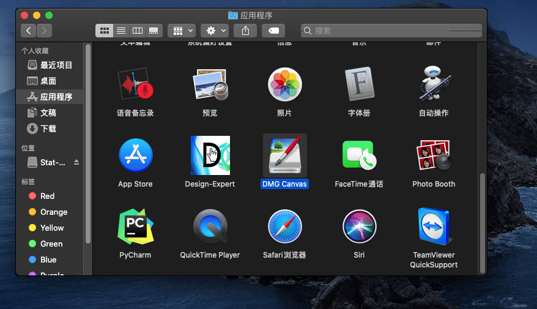
Task: Click the QuickTime Player name label
Action: [210, 255]
